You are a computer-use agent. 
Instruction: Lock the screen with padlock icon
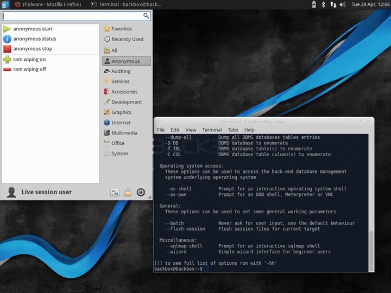click(x=128, y=192)
